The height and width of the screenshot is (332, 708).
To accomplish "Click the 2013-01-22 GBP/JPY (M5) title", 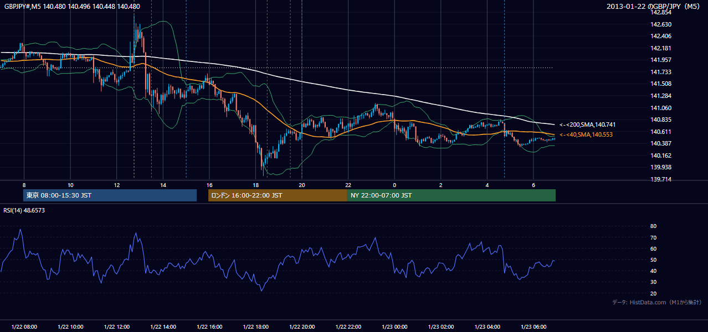I will pos(654,6).
